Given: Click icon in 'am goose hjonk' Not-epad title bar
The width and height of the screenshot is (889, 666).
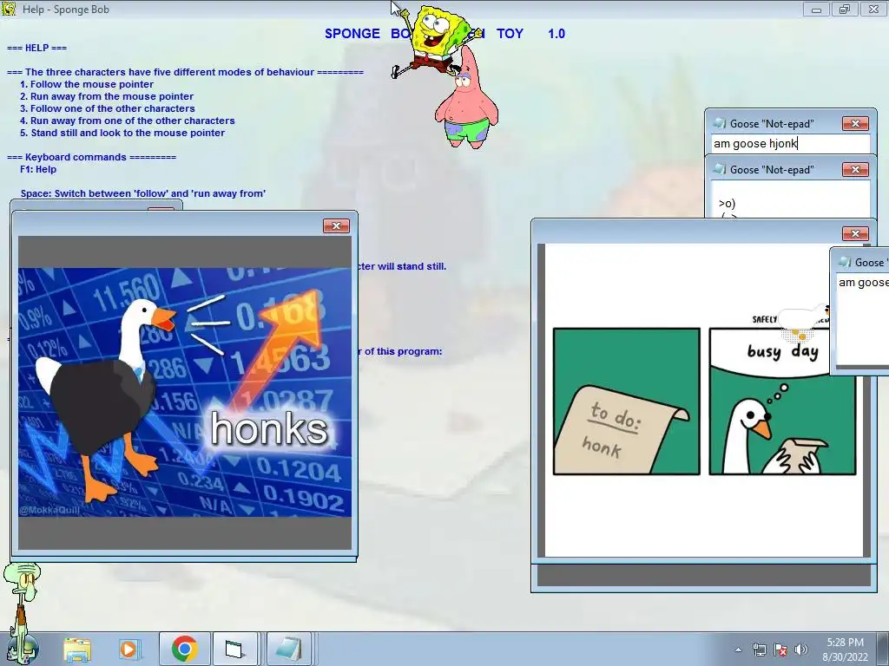Looking at the screenshot, I should pos(720,123).
